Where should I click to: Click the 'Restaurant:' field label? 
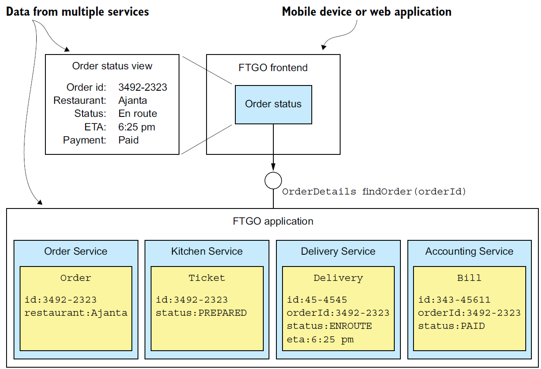(x=80, y=100)
